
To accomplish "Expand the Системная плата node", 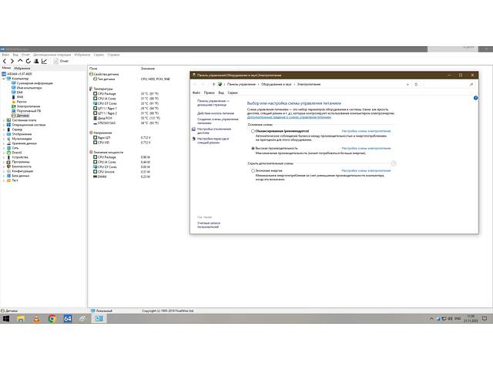I will 4,120.
